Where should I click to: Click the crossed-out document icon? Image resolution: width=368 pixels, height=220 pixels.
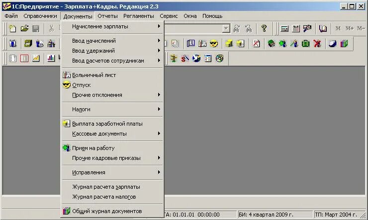click(256, 44)
